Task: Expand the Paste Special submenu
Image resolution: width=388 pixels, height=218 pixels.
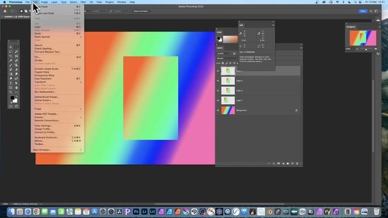Action: click(x=58, y=37)
